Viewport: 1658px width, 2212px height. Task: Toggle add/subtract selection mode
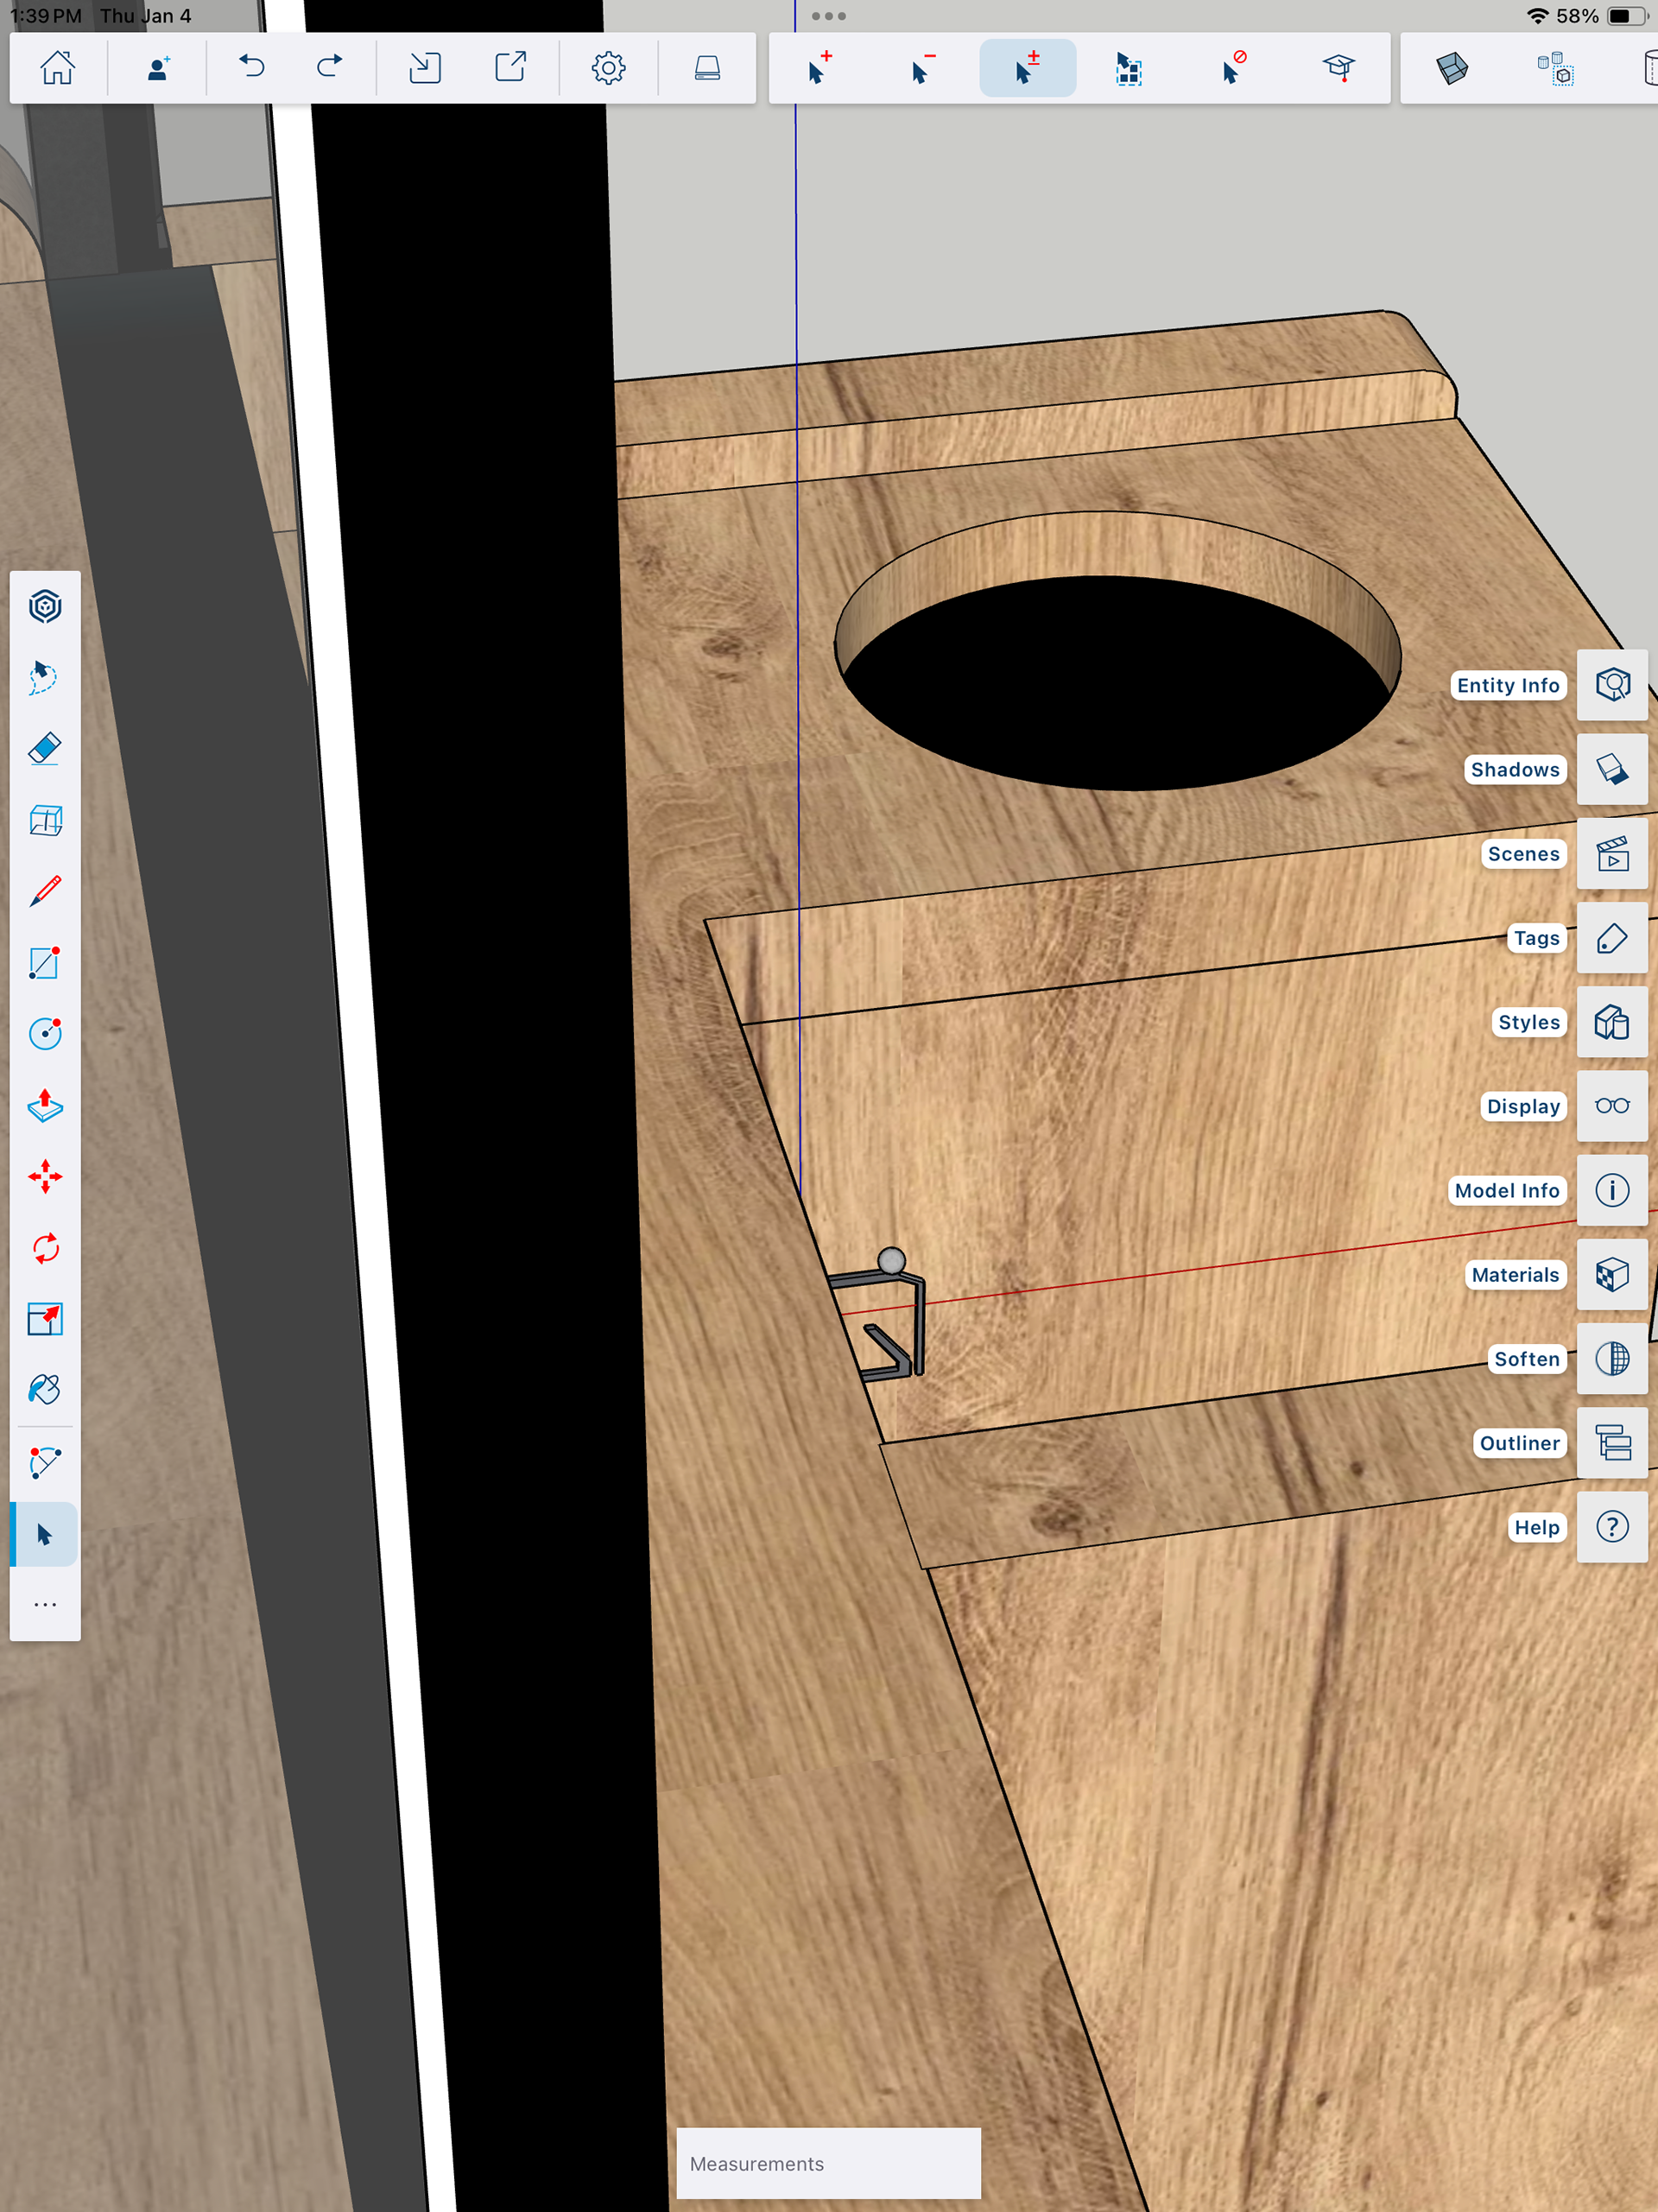1027,68
